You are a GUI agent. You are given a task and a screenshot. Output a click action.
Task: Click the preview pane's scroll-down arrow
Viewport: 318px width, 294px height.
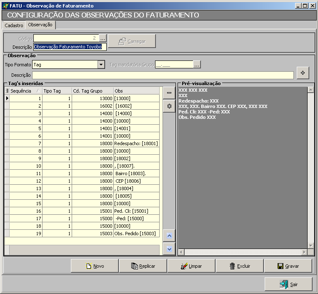pyautogui.click(x=310, y=246)
